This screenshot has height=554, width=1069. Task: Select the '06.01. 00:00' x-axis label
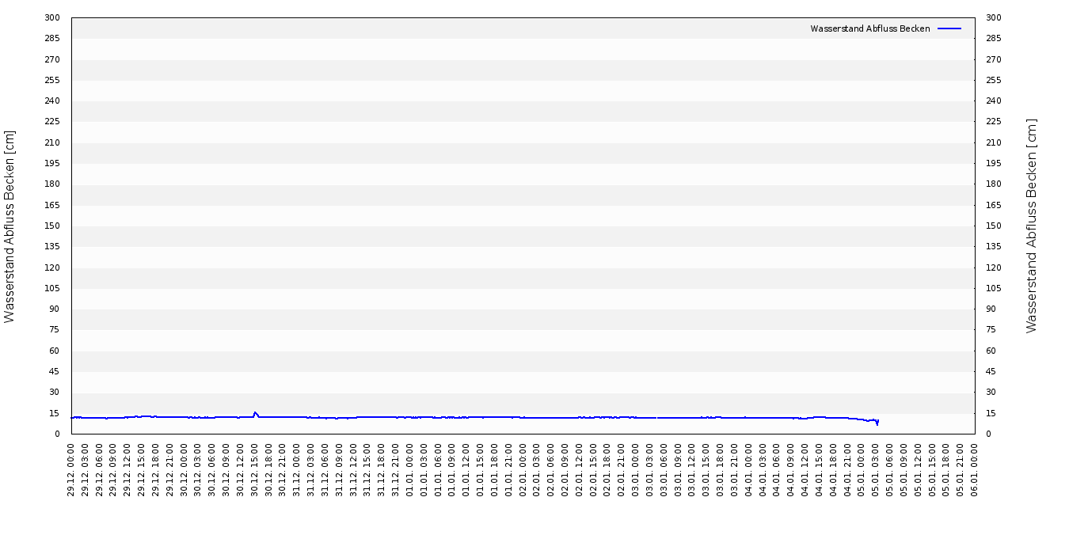975,469
